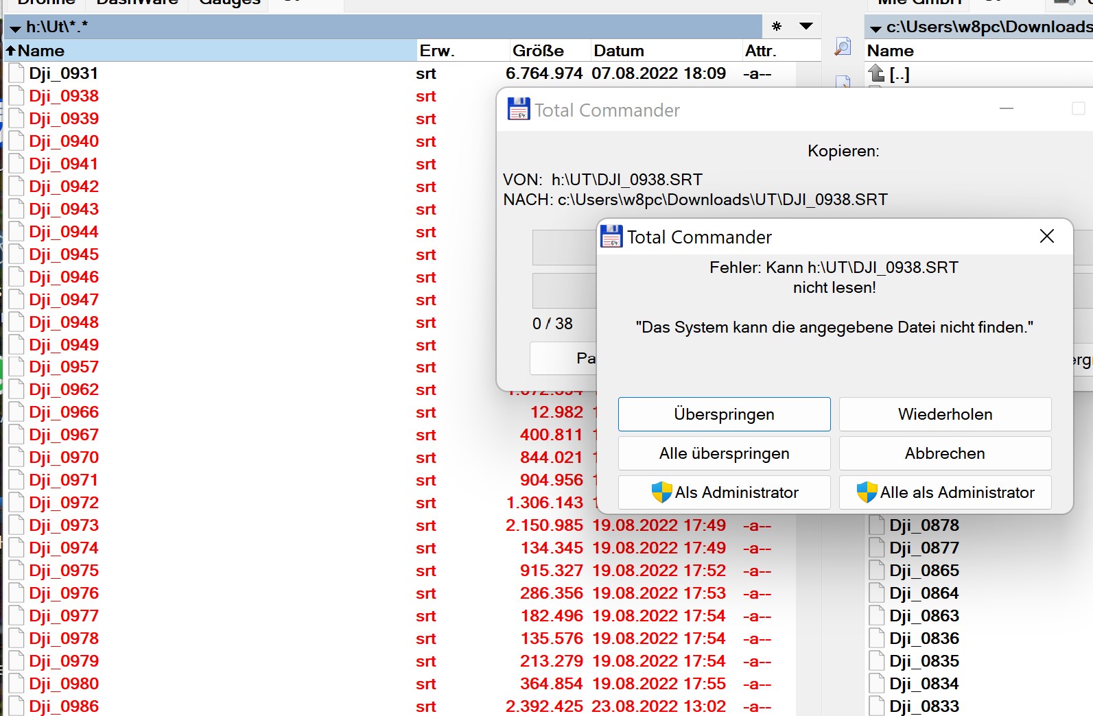Click the file icon beside Dji_0863 in right panel
This screenshot has width=1093, height=716.
coord(877,616)
